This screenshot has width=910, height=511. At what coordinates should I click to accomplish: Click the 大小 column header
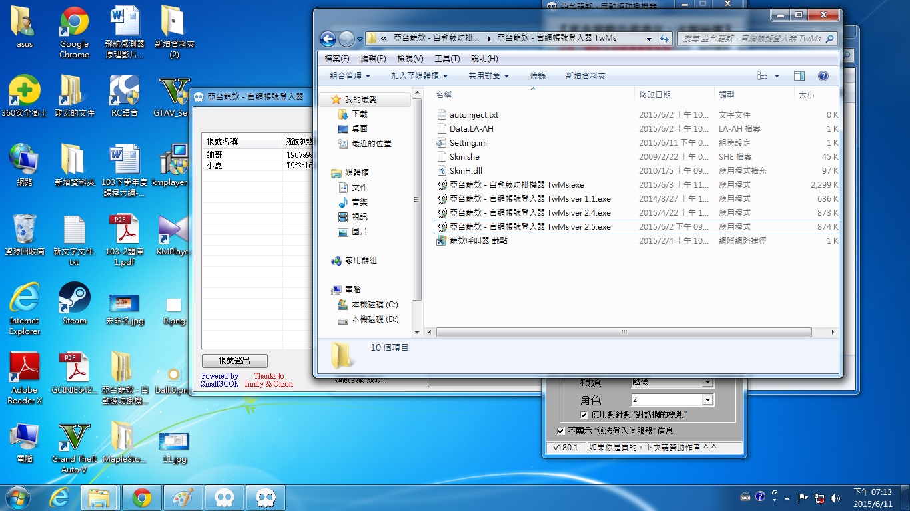(816, 95)
